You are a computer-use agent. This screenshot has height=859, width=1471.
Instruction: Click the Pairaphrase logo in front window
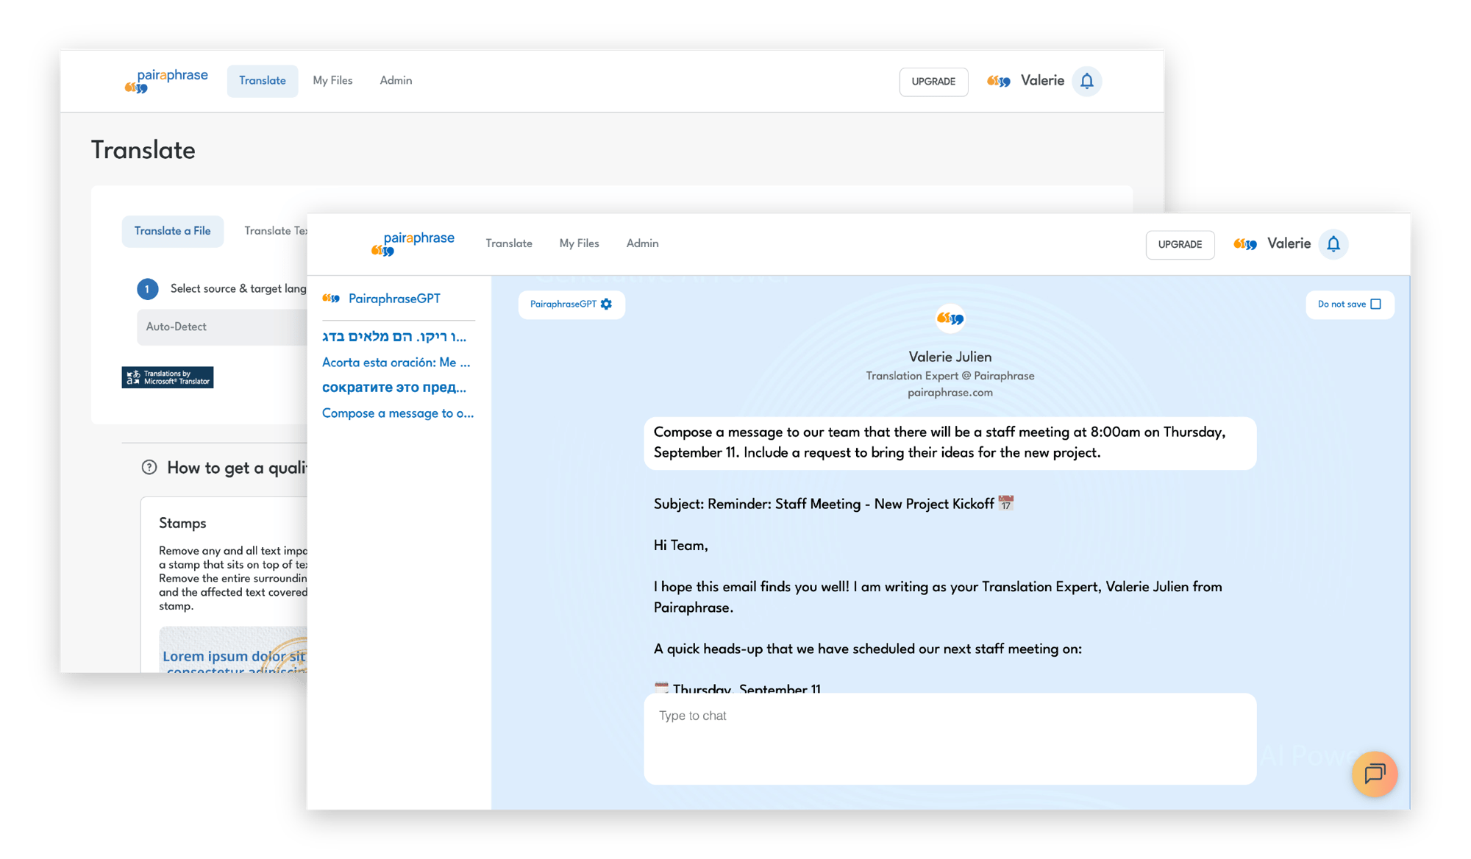[413, 244]
